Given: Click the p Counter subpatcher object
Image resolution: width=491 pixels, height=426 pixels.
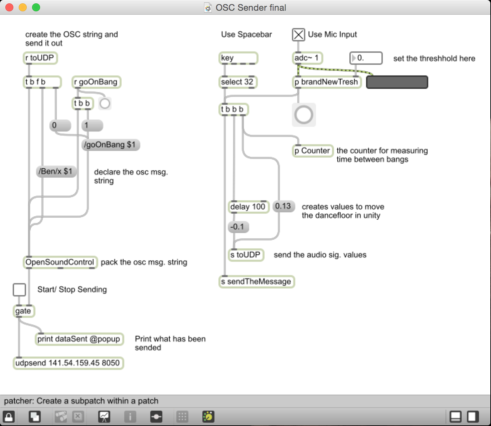Looking at the screenshot, I should [x=313, y=151].
